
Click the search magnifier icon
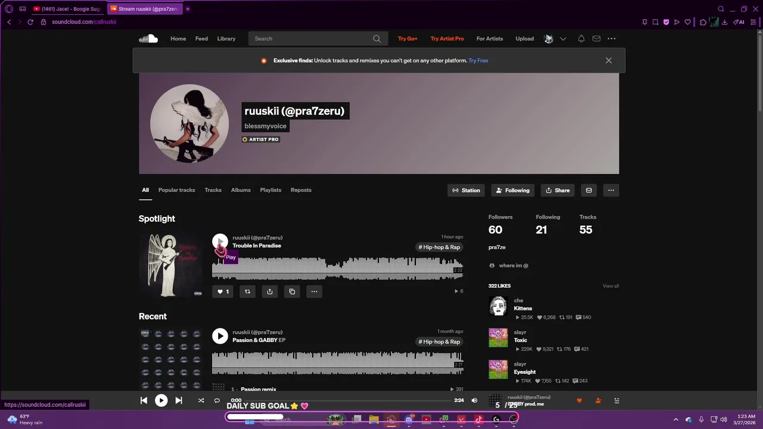click(x=377, y=39)
